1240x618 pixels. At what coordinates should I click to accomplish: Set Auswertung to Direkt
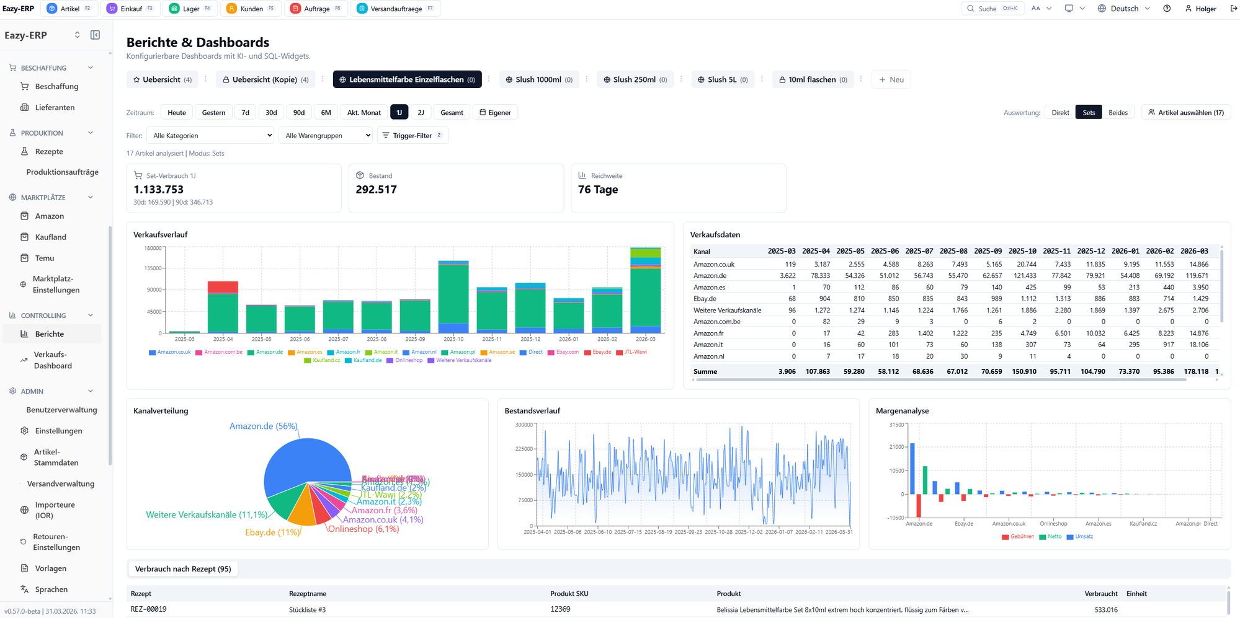pos(1060,112)
